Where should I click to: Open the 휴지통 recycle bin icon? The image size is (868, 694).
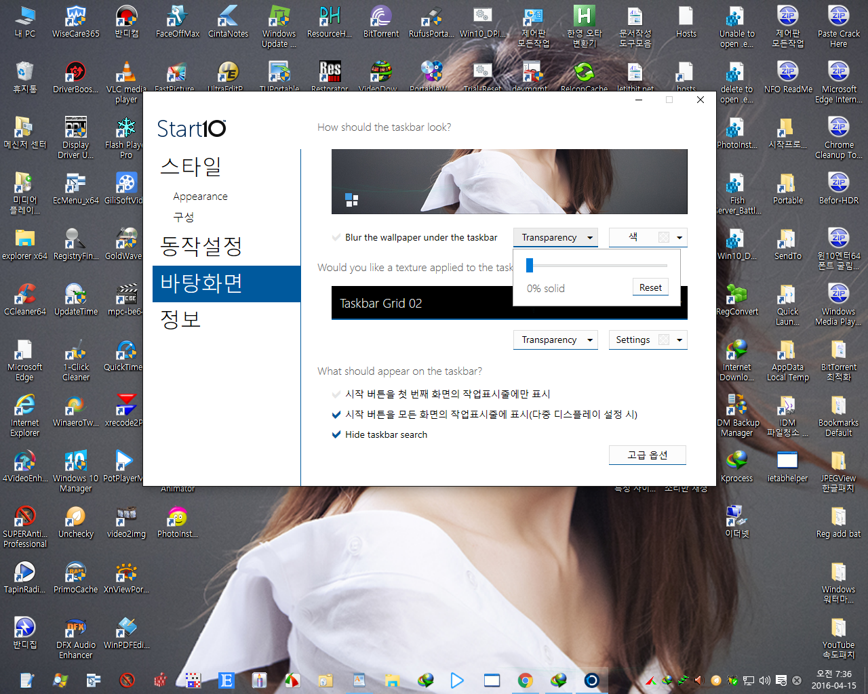point(25,78)
